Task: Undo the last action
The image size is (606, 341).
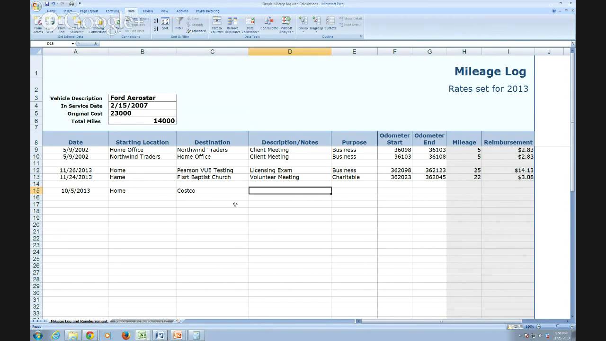Action: 53,4
